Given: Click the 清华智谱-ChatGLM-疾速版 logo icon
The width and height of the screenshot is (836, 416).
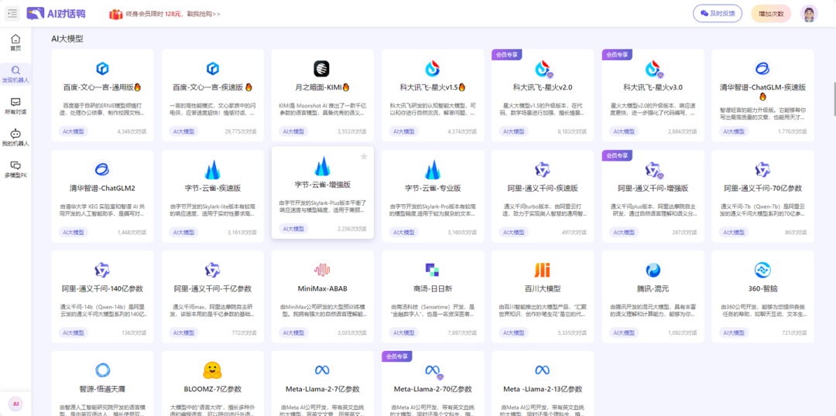Looking at the screenshot, I should 762,68.
